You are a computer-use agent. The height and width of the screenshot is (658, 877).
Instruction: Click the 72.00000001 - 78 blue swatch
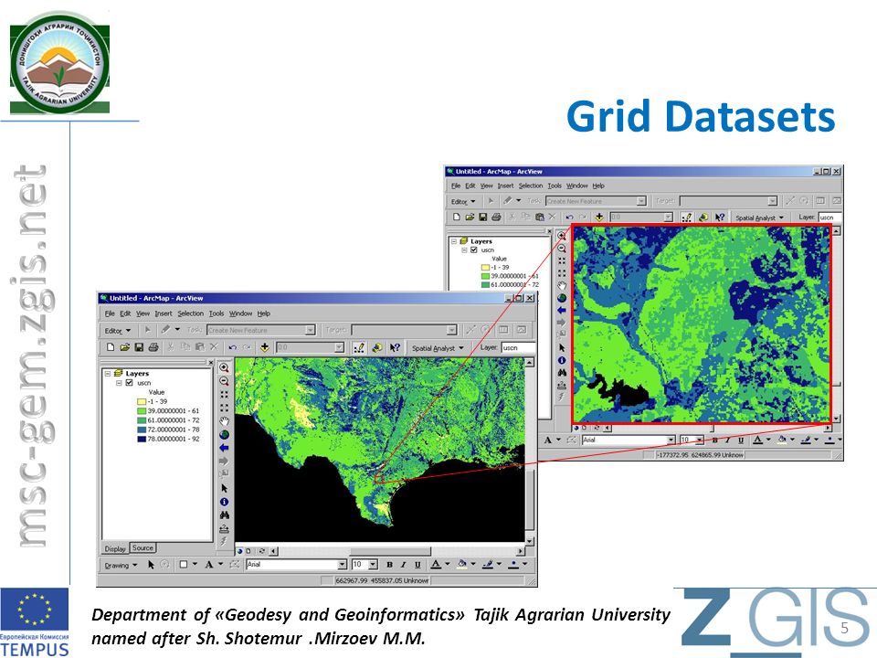[x=142, y=430]
